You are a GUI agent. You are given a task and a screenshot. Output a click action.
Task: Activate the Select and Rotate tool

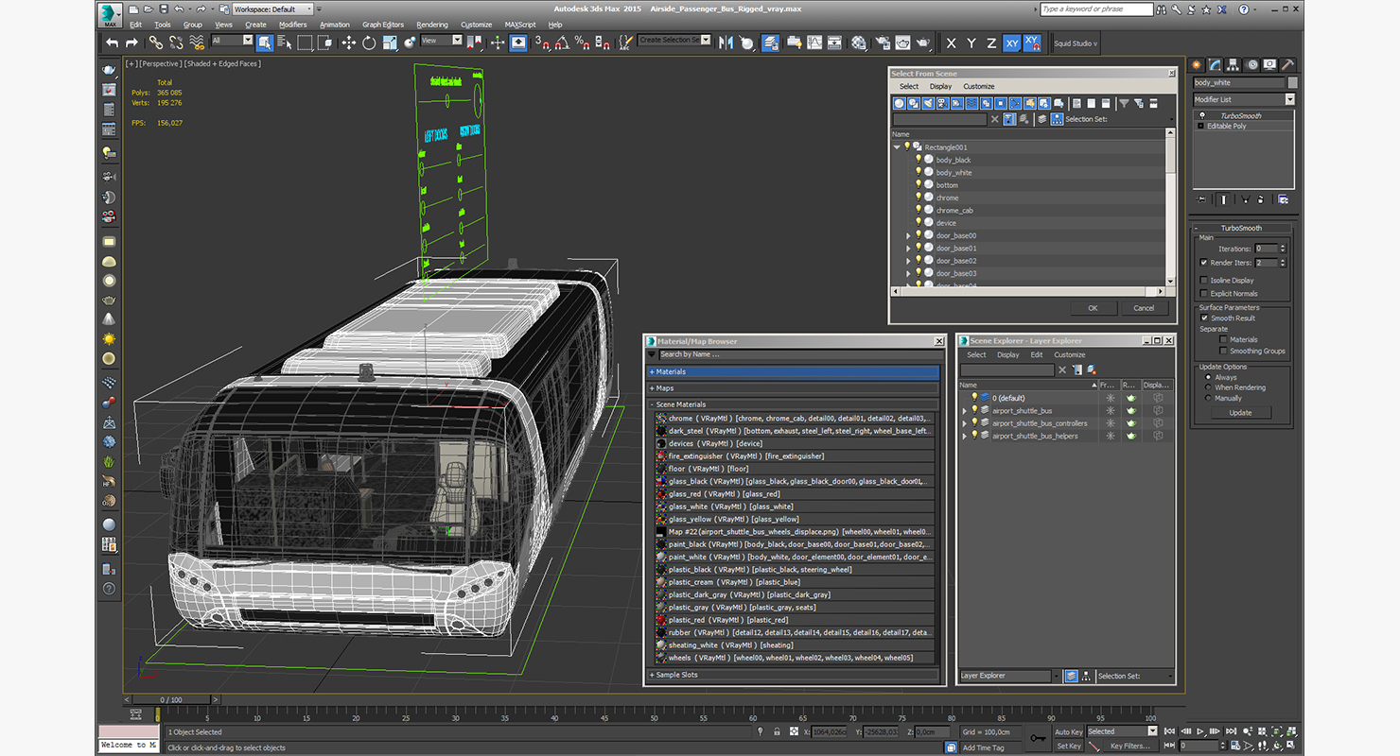click(x=368, y=43)
